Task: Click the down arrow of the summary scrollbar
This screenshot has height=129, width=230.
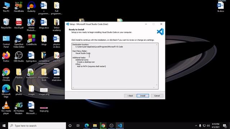Action: click(x=157, y=85)
